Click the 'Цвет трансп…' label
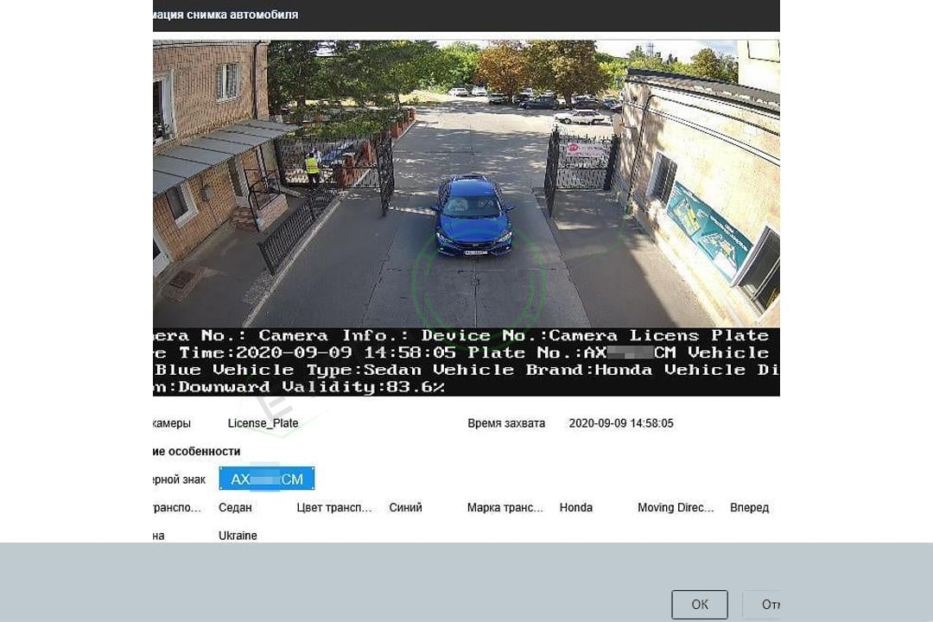933x622 pixels. point(333,508)
